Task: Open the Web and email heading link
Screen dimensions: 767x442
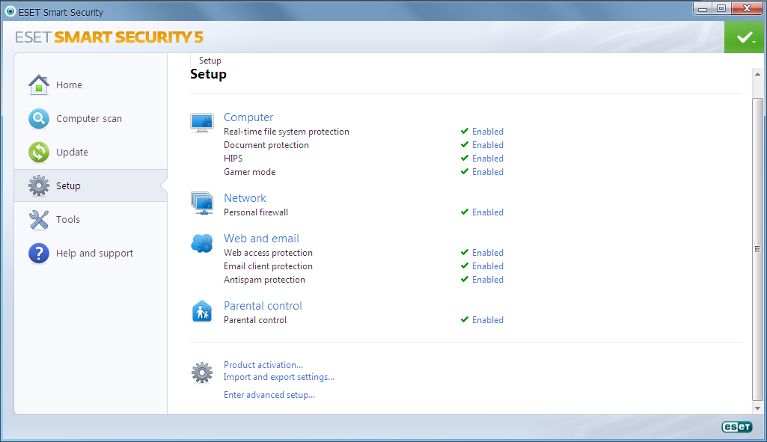Action: 261,239
